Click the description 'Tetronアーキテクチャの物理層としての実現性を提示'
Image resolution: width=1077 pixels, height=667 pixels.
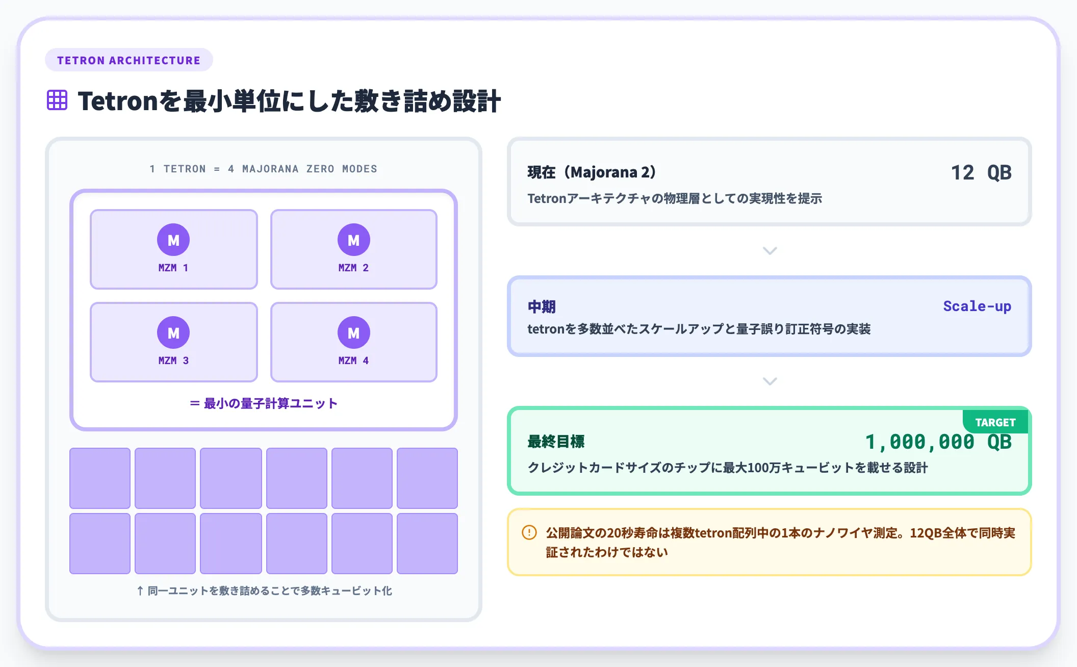coord(675,198)
